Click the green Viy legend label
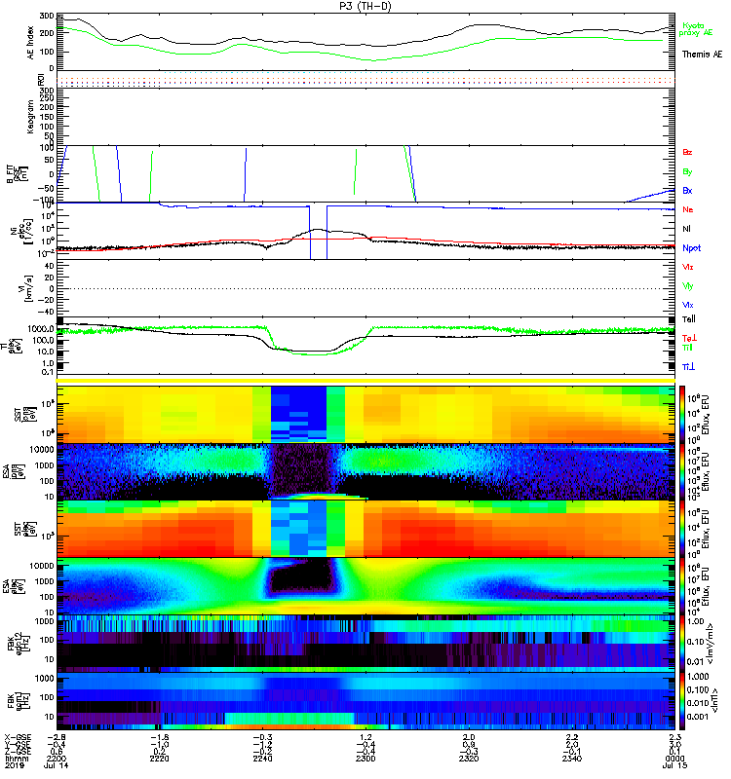Image resolution: width=731 pixels, height=779 pixels. 688,286
